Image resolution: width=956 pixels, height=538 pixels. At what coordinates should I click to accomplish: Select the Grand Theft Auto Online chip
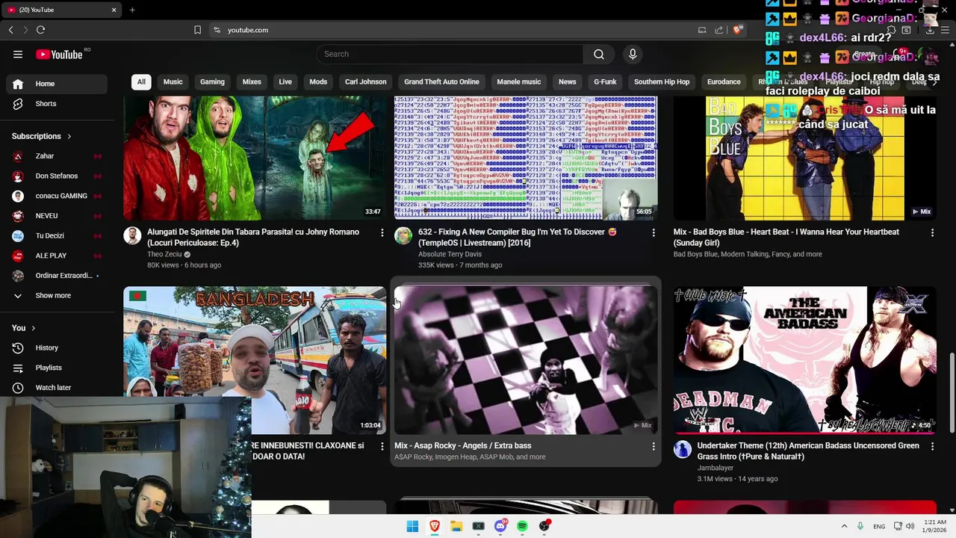coord(441,82)
